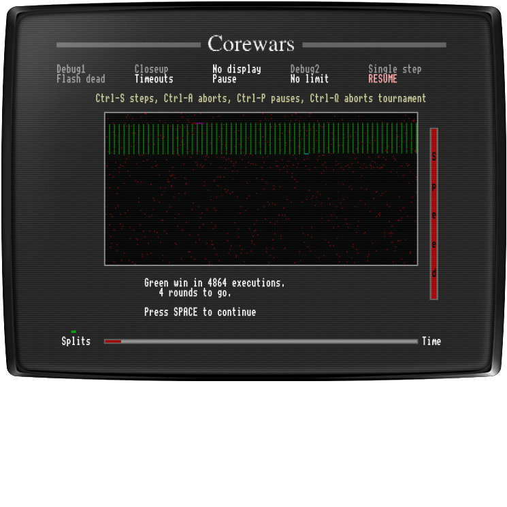Toggle the Flash dead option
Image resolution: width=507 pixels, height=507 pixels.
[81, 79]
